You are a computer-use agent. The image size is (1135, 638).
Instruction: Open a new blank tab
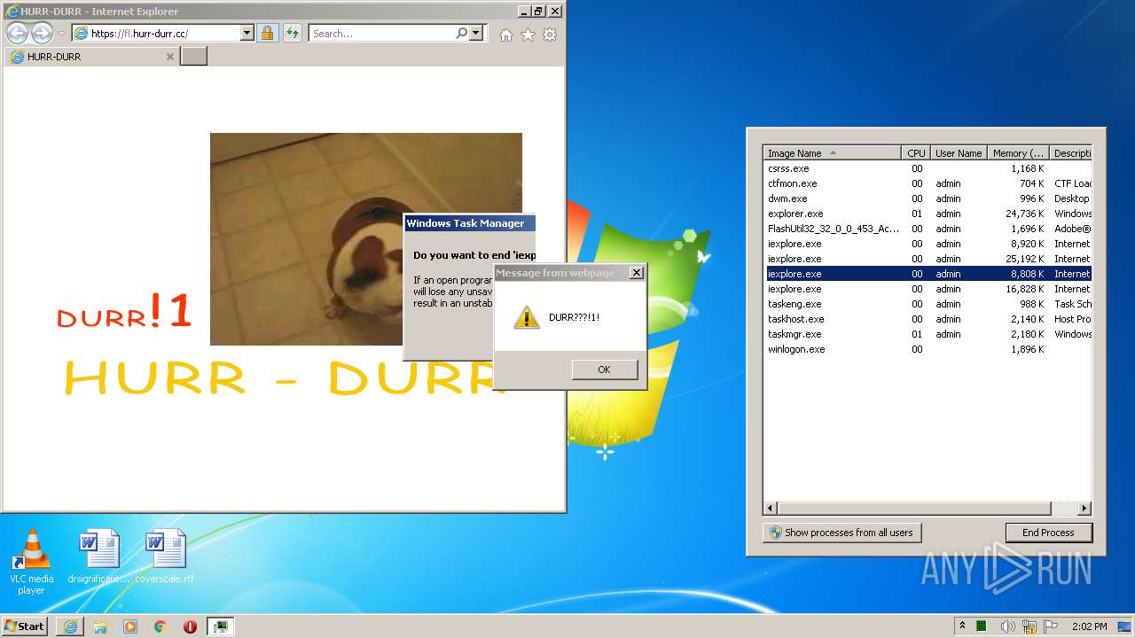(x=193, y=57)
